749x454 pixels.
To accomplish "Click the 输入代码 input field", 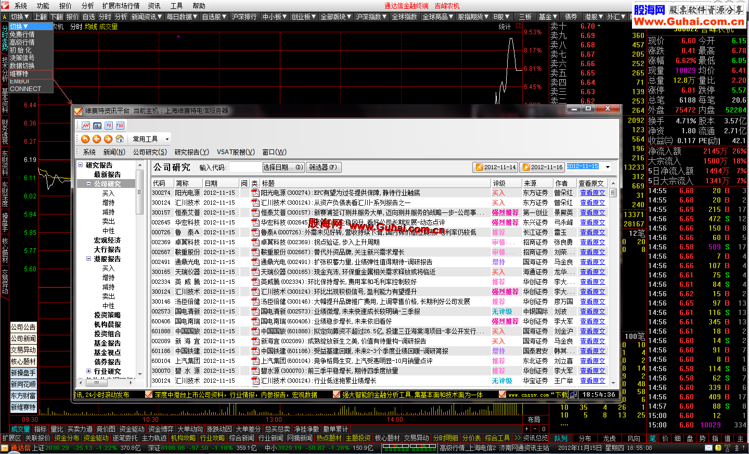I will point(245,167).
